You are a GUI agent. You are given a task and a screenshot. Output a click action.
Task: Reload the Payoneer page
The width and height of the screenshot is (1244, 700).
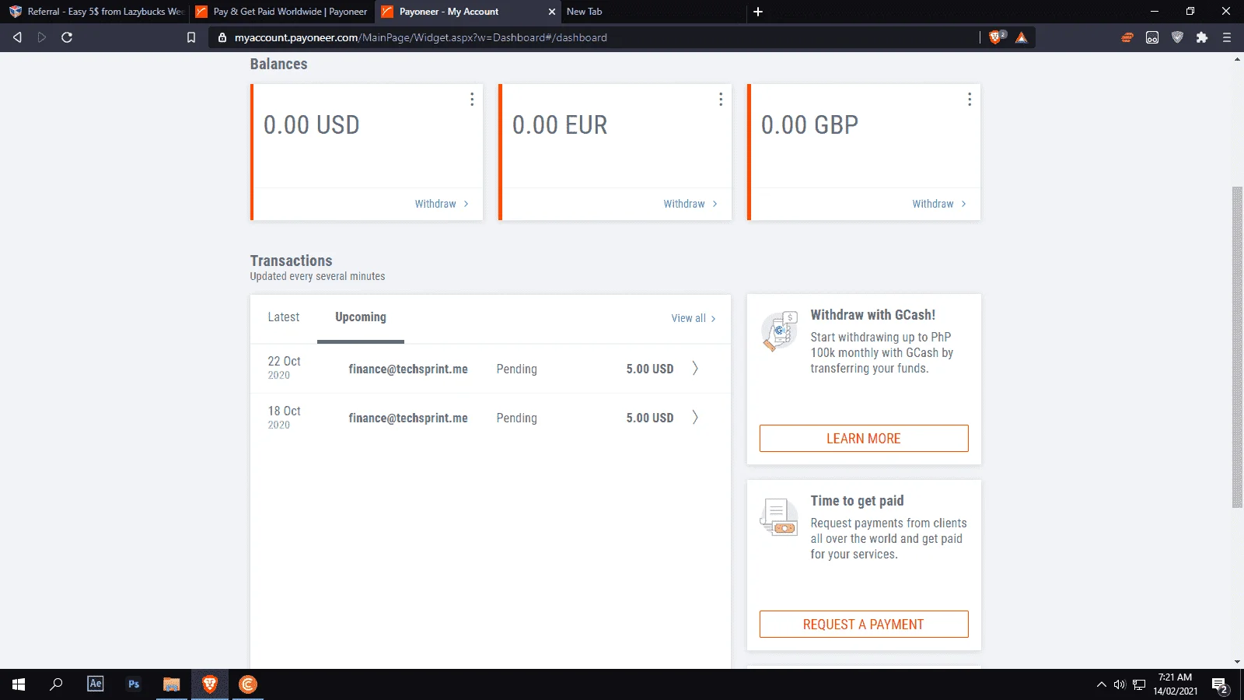click(x=67, y=37)
